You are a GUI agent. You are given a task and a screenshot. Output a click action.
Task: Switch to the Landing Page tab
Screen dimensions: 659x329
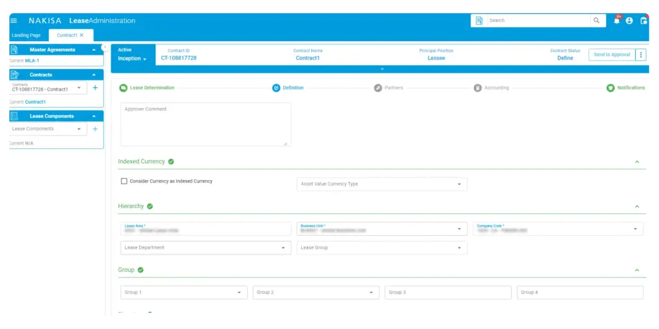pos(26,35)
